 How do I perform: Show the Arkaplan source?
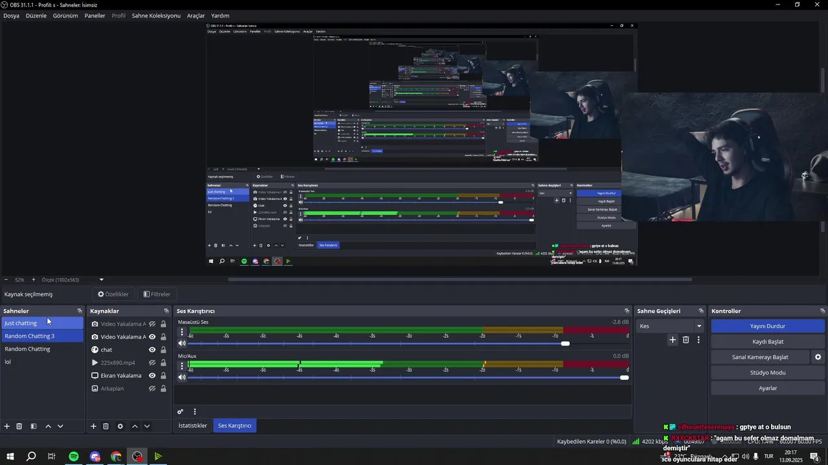pyautogui.click(x=152, y=389)
